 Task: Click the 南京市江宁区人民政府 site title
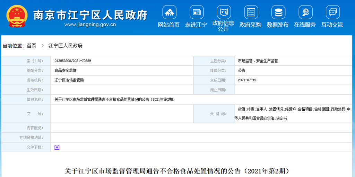tap(90, 15)
